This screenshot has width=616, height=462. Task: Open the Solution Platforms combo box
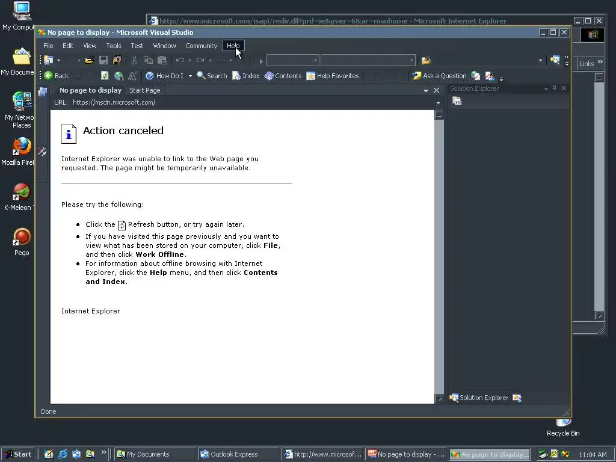click(368, 61)
